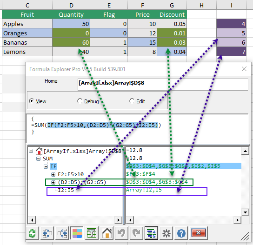Toggle the color highlighting grid icon
The width and height of the screenshot is (253, 245).
tap(77, 233)
